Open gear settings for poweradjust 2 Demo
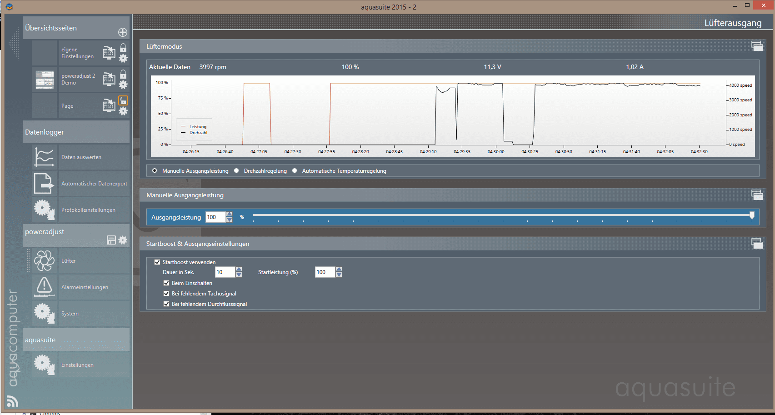The width and height of the screenshot is (775, 415). pos(123,85)
